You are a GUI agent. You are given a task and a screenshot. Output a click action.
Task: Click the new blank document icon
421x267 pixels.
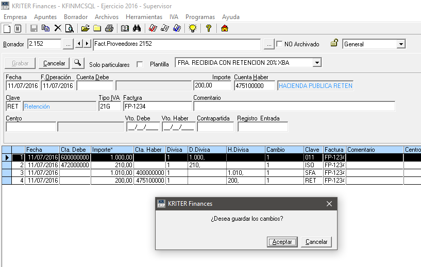[7, 28]
